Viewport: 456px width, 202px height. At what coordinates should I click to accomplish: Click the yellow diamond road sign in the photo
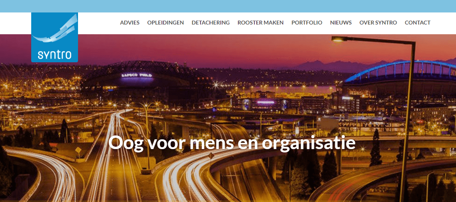click(x=78, y=150)
